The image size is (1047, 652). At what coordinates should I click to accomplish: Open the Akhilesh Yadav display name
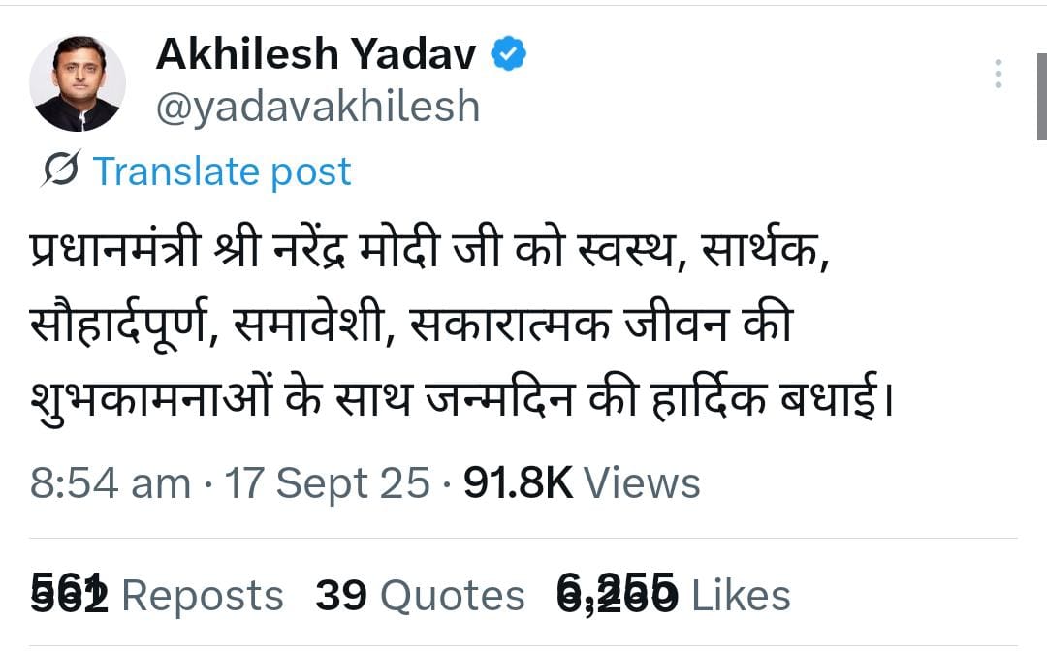pyautogui.click(x=316, y=55)
